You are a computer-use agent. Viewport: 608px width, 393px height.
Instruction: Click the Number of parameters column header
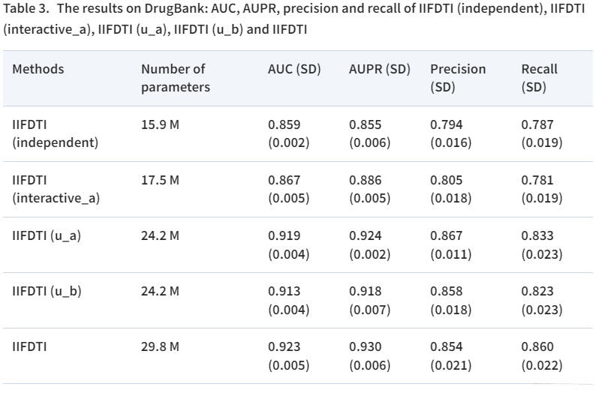(175, 78)
